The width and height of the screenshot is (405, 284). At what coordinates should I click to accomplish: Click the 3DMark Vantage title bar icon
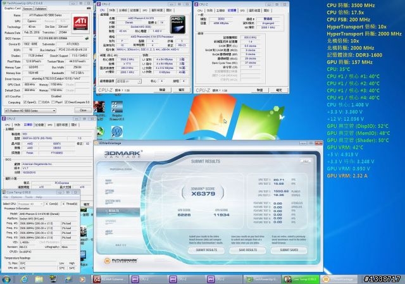pos(96,143)
